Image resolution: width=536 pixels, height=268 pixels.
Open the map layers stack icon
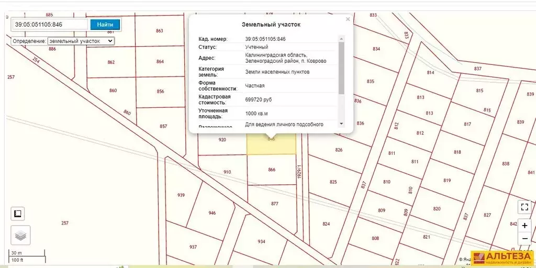20,235
